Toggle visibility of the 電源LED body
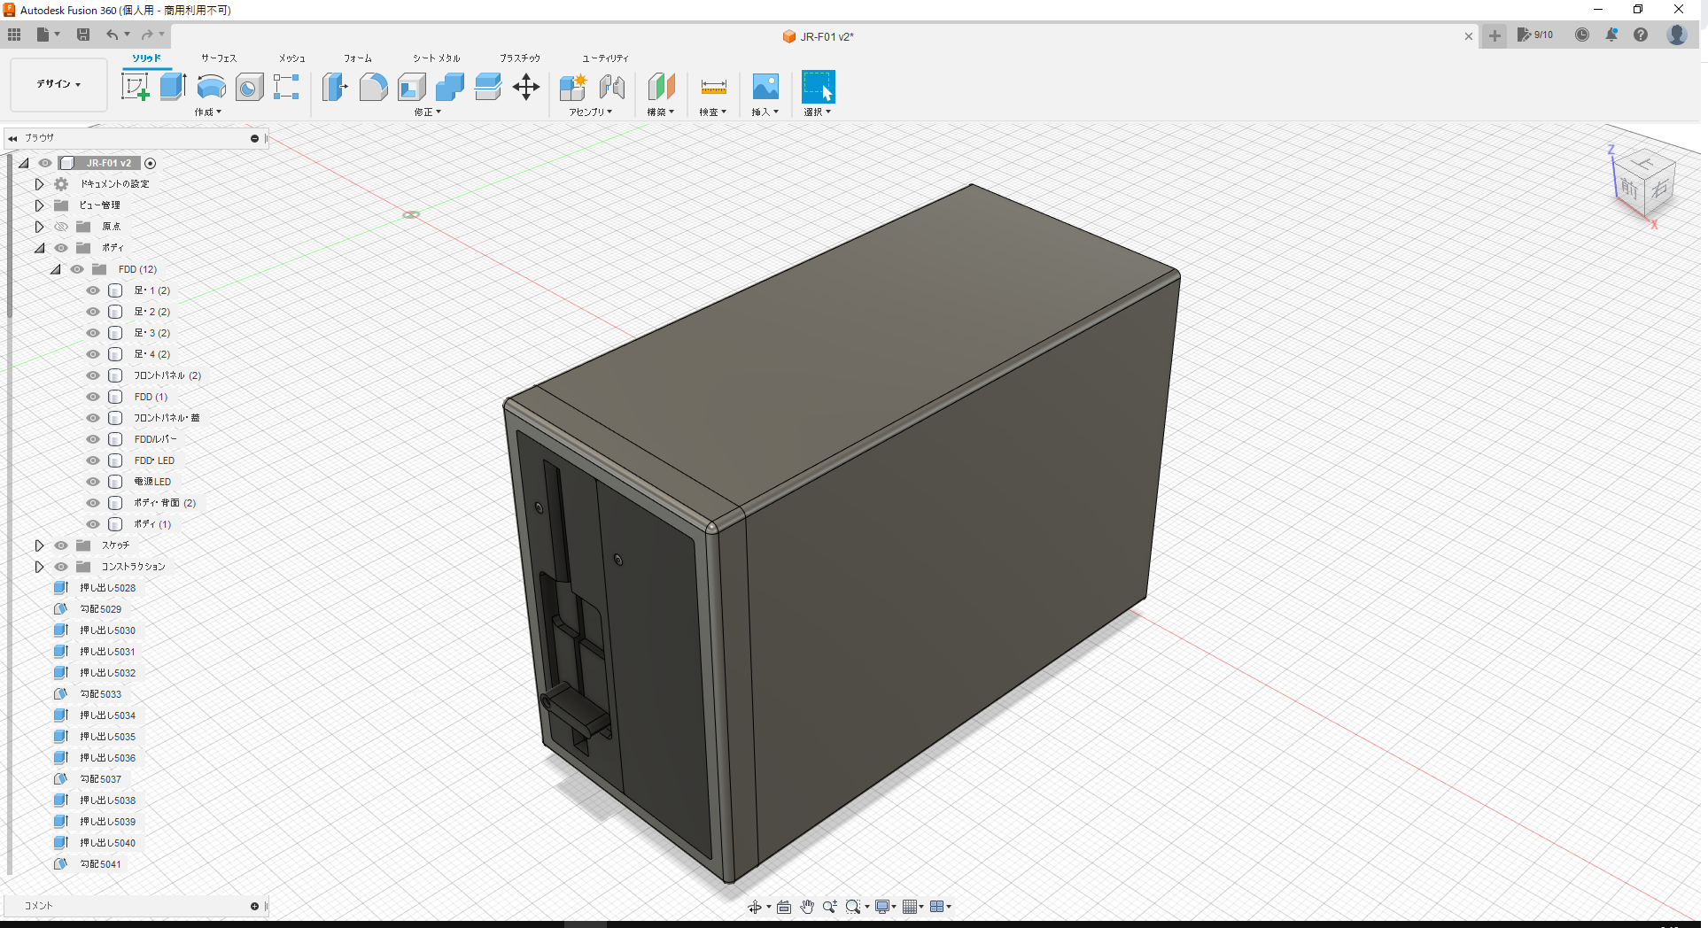The image size is (1708, 928). click(92, 481)
